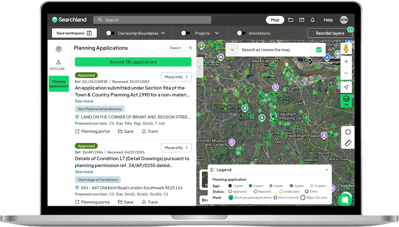Screen dimensions: 399x227
Task: Click the 3 years legend color dot
Action: point(271,186)
